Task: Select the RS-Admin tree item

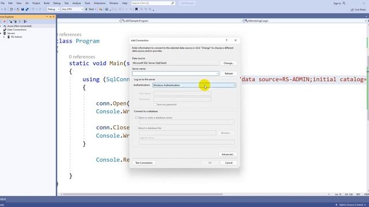Action: (17, 37)
